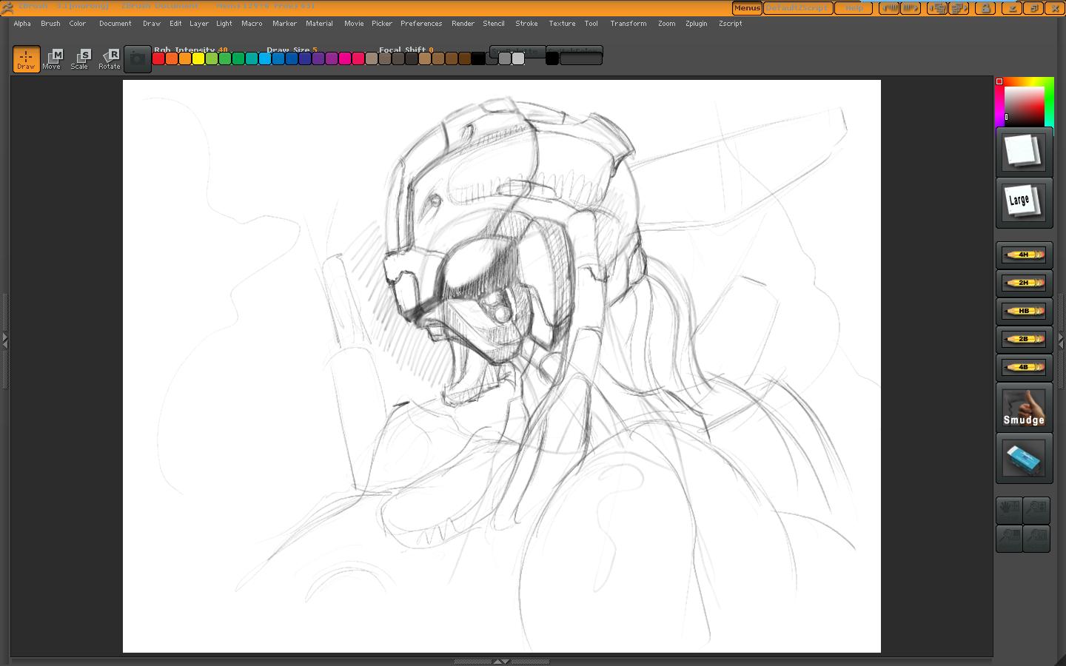Pick the HB pencil

click(x=1024, y=311)
